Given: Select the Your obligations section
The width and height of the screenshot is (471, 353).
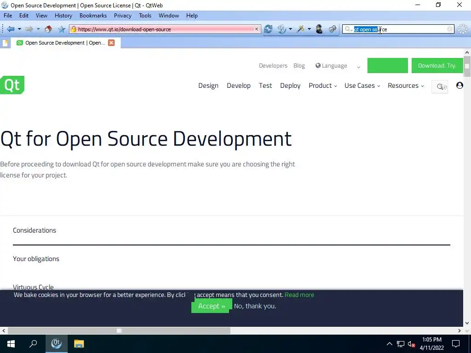Looking at the screenshot, I should pyautogui.click(x=36, y=259).
